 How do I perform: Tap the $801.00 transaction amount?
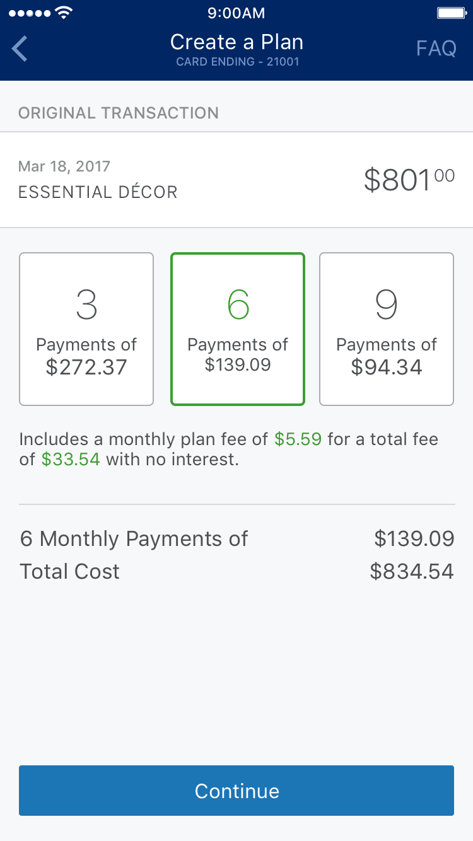[x=409, y=180]
